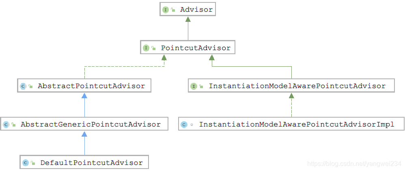Click the green lock icon next to Advisor

click(173, 10)
